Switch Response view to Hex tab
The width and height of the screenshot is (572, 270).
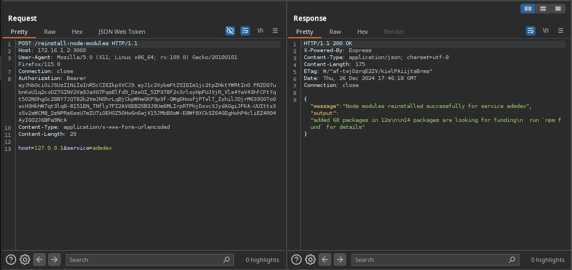tap(363, 32)
